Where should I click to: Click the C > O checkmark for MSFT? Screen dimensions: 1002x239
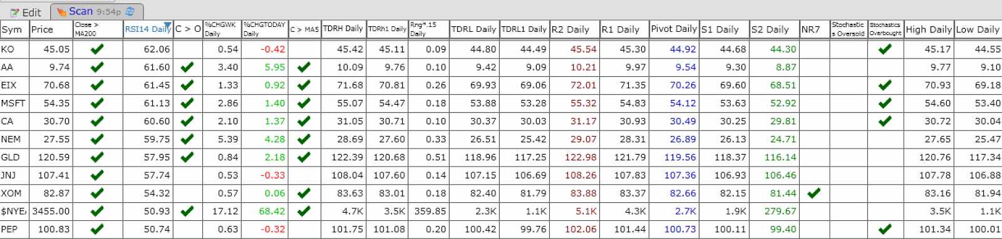[x=187, y=103]
